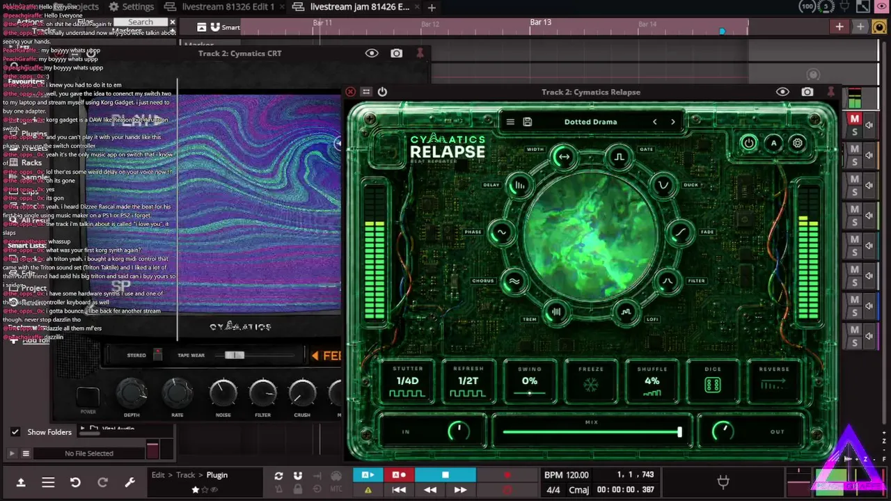Open the hamburger menu in bottom toolbar
The height and width of the screenshot is (501, 891).
[48, 482]
